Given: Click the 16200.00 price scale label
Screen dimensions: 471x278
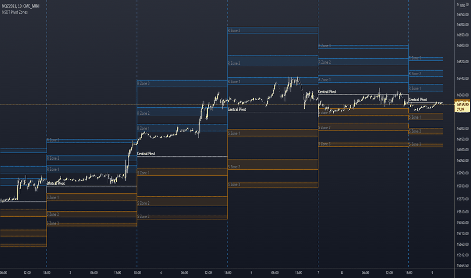Looking at the screenshot, I should 462,128.
